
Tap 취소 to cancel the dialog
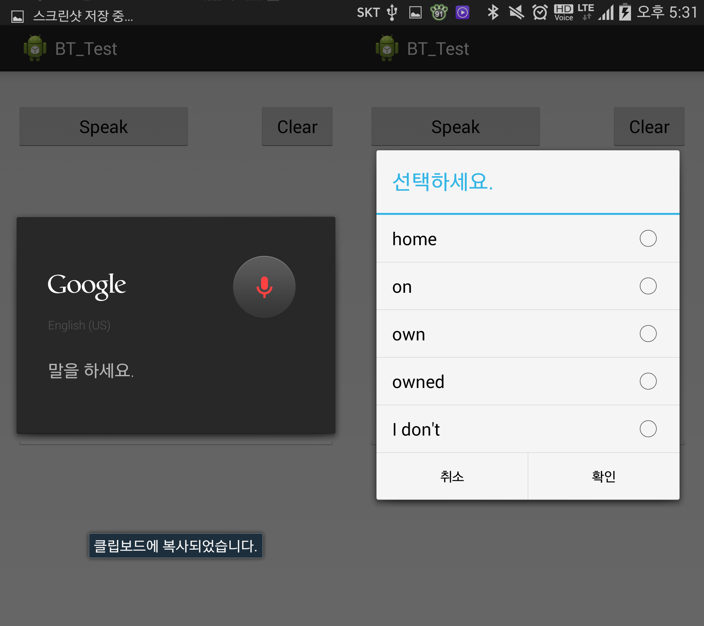[452, 476]
